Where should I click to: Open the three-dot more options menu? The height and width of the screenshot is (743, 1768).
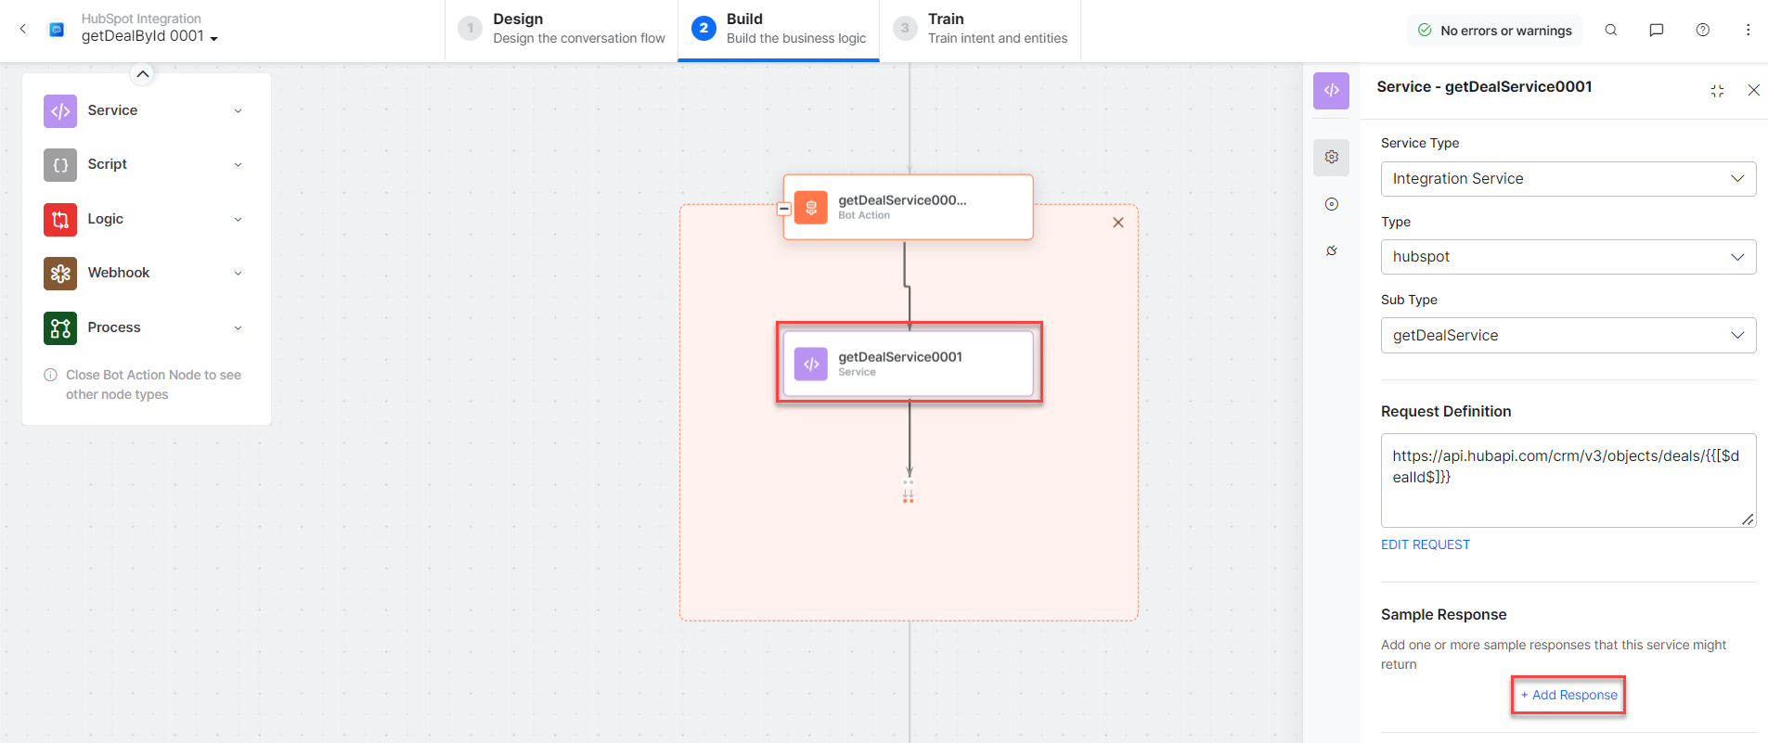(x=1748, y=30)
